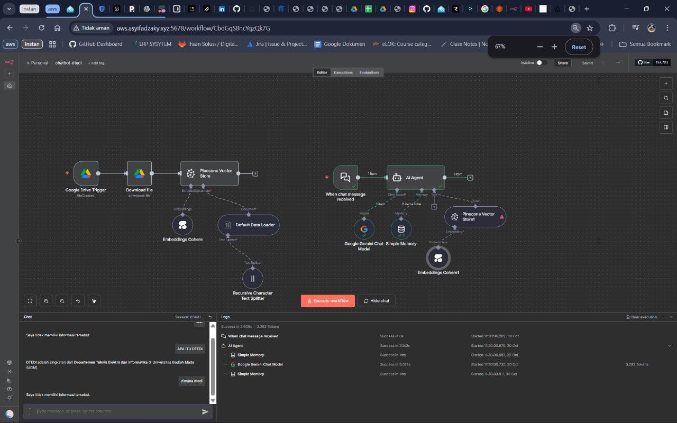This screenshot has height=423, width=677.
Task: Open the Recursive Character Text Splitter node
Action: (x=253, y=278)
